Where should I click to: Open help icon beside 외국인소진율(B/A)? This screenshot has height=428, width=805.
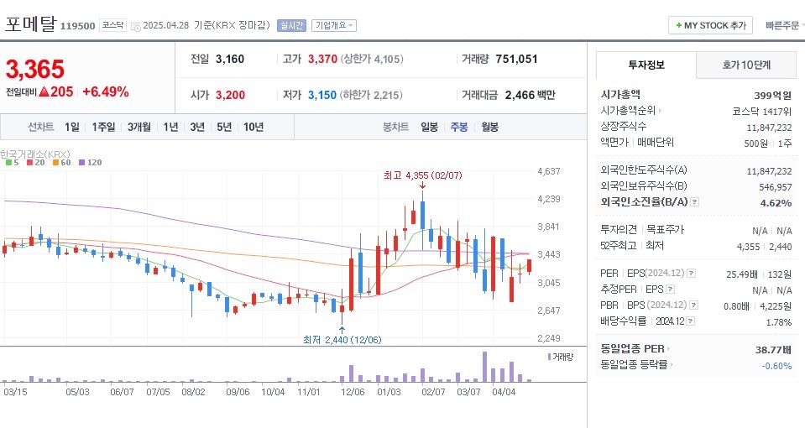695,202
